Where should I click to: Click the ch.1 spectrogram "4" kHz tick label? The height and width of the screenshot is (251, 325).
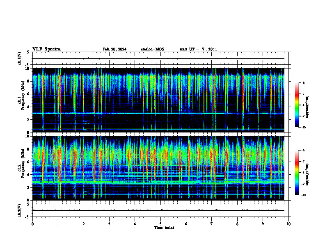pos(28,107)
